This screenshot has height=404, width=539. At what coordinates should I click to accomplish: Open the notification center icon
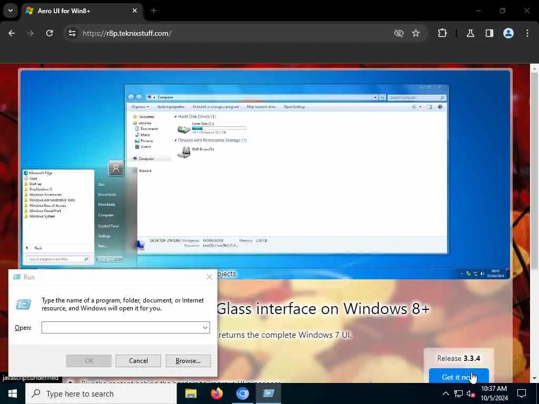tap(522, 393)
